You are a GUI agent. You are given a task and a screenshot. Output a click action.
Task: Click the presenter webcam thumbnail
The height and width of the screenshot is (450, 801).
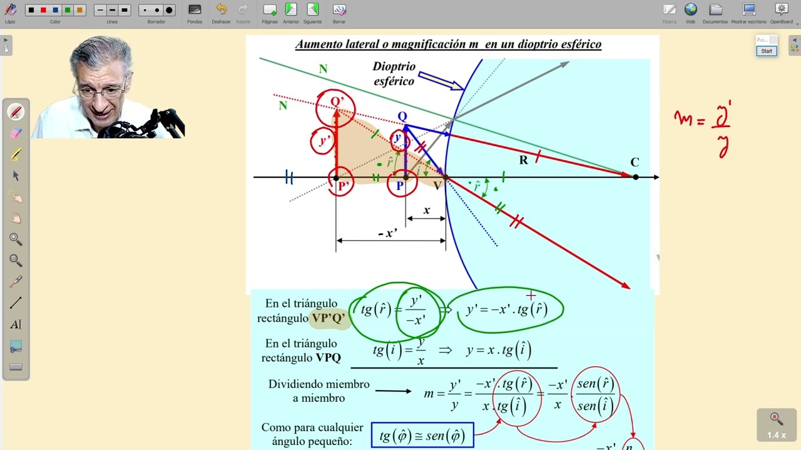pos(108,87)
